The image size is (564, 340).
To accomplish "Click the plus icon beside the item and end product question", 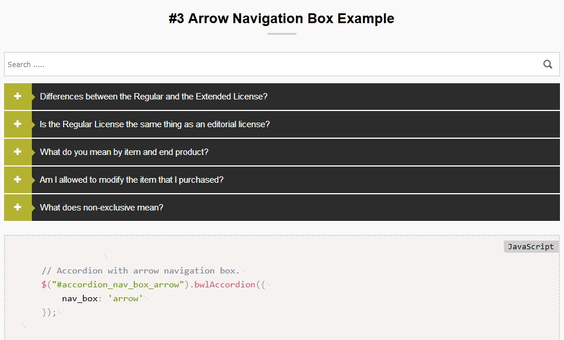I will pos(17,152).
